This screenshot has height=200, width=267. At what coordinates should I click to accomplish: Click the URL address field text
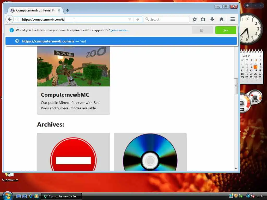(x=43, y=19)
